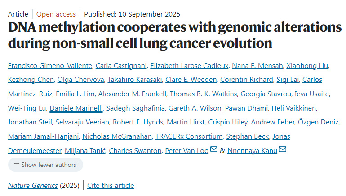This screenshot has height=196, width=346.
Task: Click author Peter Van Loo's name
Action: pos(187,150)
